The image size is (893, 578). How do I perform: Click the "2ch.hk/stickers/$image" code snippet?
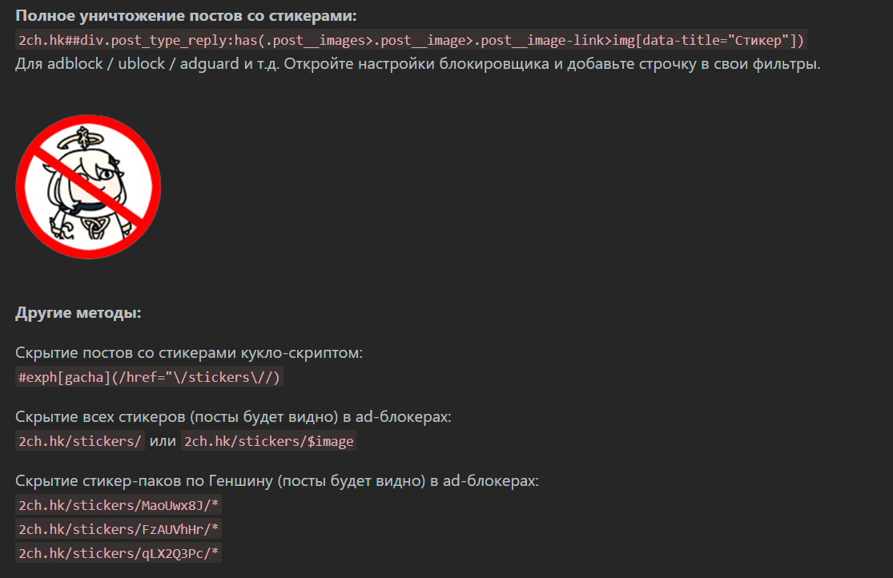[268, 441]
